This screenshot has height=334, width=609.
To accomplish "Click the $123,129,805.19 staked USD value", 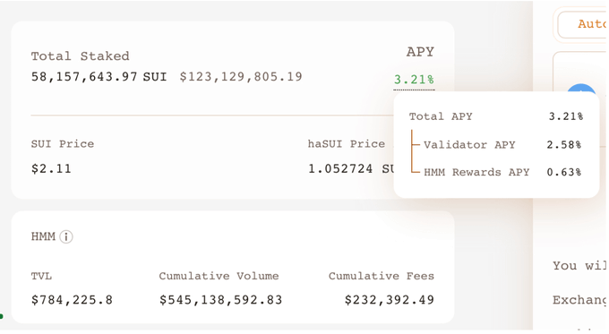I will pos(241,76).
